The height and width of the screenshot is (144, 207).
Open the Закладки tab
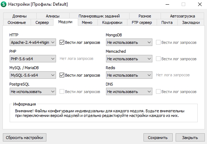pos(191,22)
